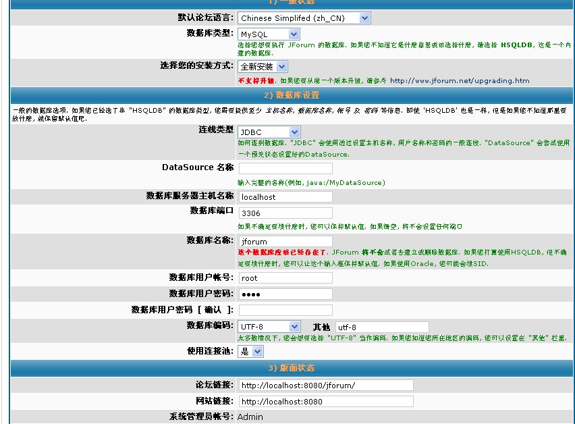This screenshot has width=575, height=424.
Task: Click the database username field showing root
Action: coord(285,278)
